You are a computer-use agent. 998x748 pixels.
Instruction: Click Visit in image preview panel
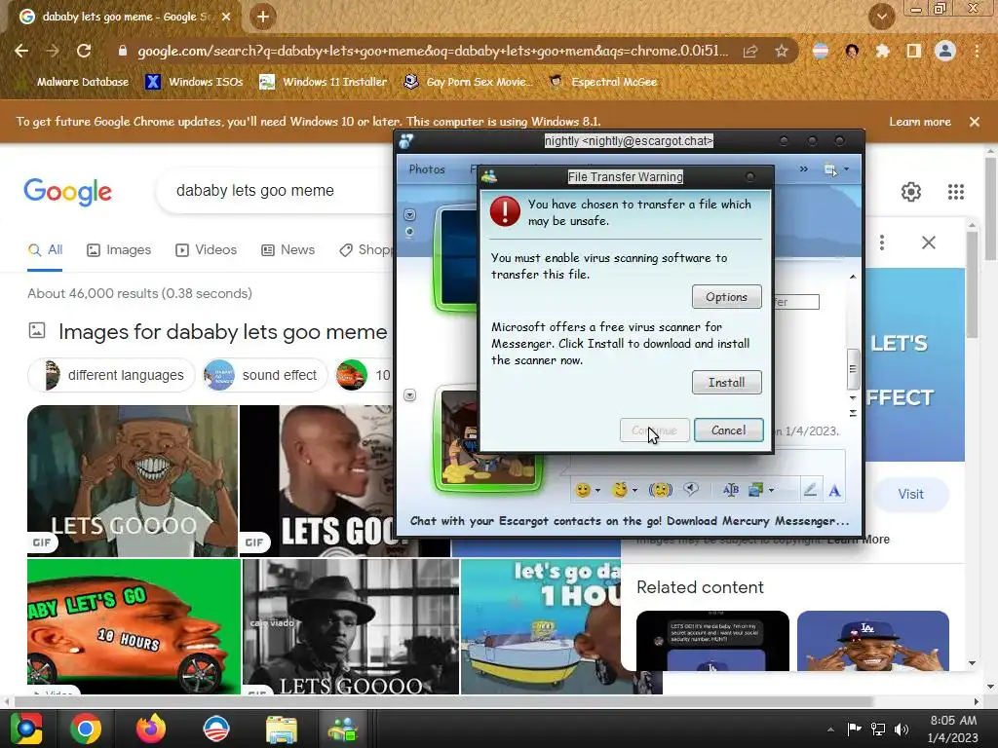(x=911, y=494)
